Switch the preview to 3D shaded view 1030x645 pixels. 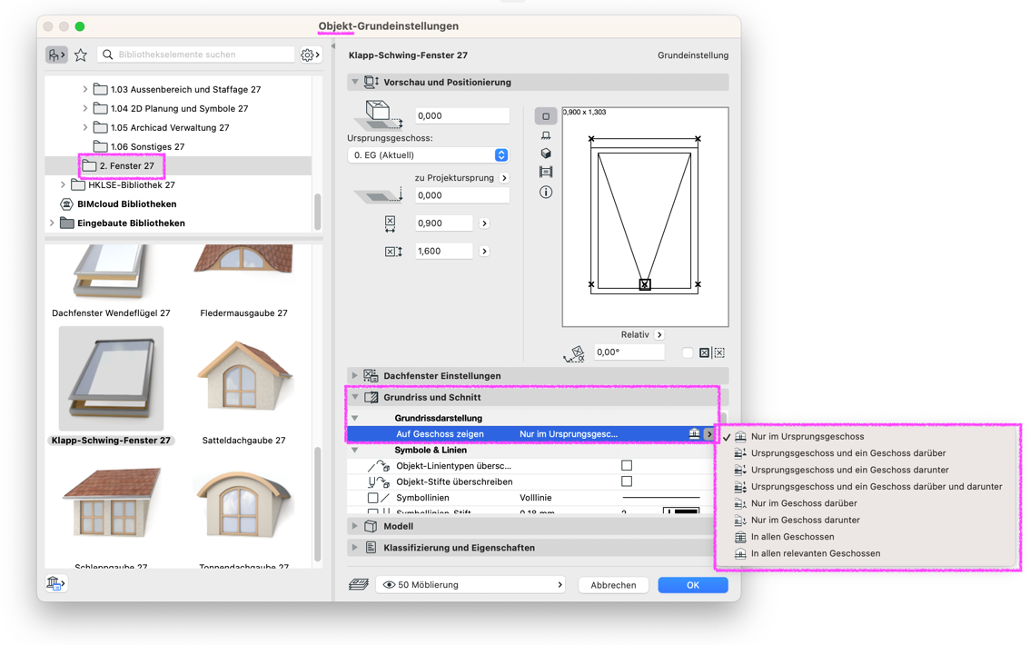(x=546, y=153)
